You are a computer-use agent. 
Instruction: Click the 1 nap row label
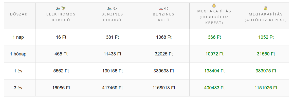(x=18, y=37)
